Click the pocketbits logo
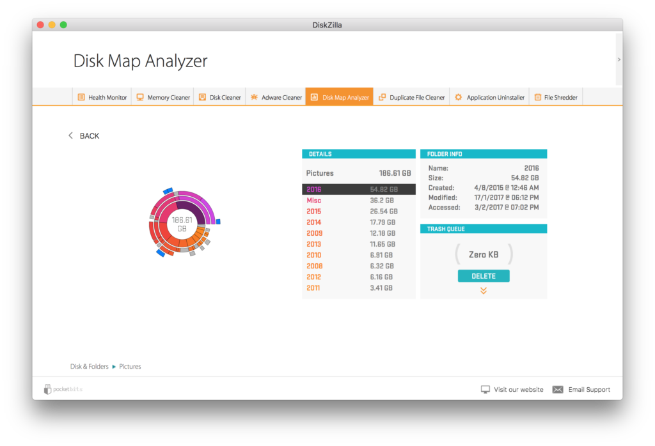Screen dimensions: 655x446 tap(63, 389)
